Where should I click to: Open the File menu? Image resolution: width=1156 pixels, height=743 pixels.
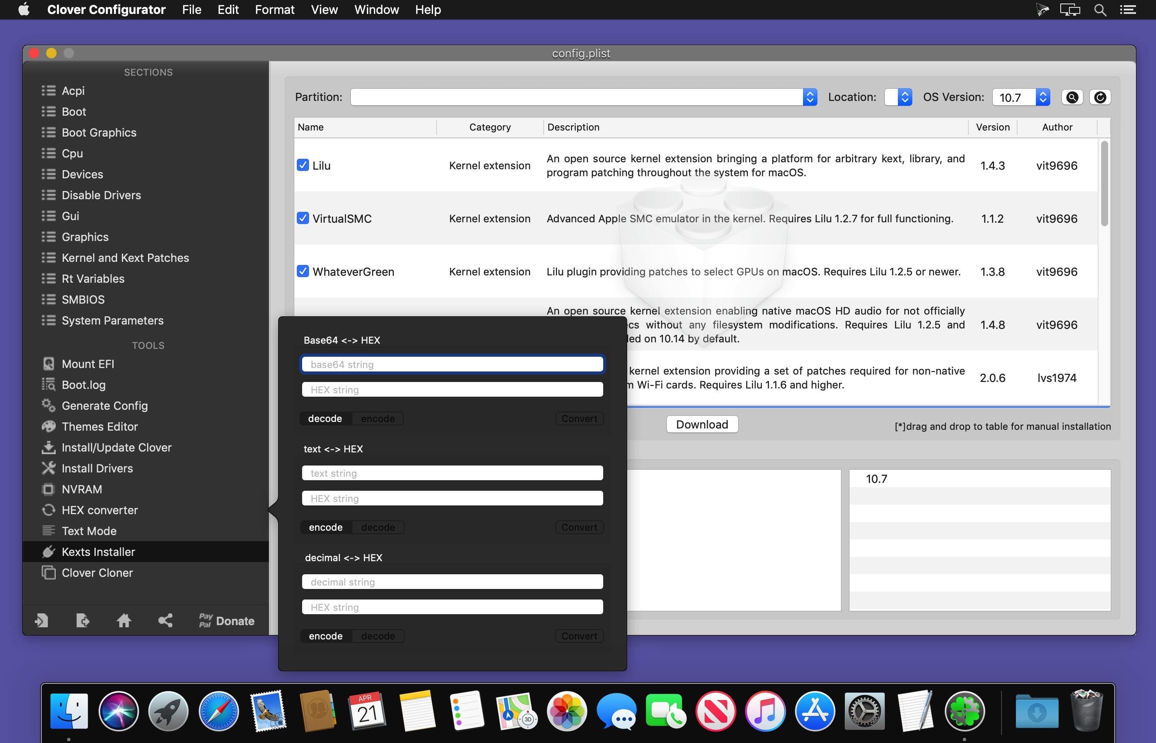tap(192, 10)
